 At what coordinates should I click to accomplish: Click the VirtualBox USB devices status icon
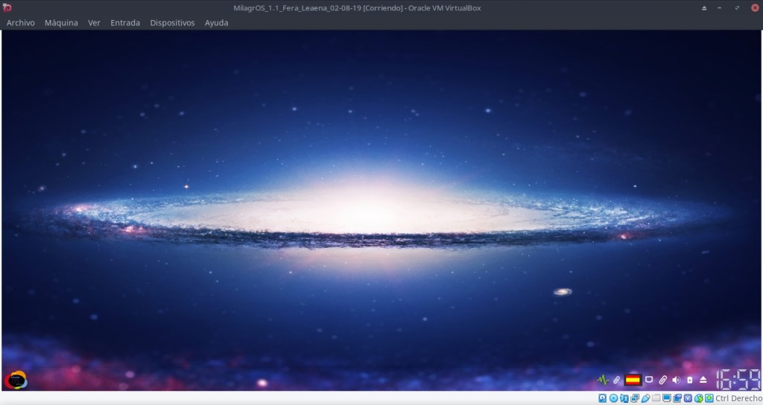pyautogui.click(x=645, y=398)
